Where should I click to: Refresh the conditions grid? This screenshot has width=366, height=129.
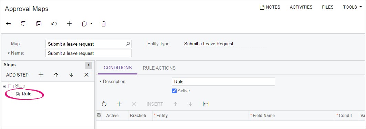(104, 104)
